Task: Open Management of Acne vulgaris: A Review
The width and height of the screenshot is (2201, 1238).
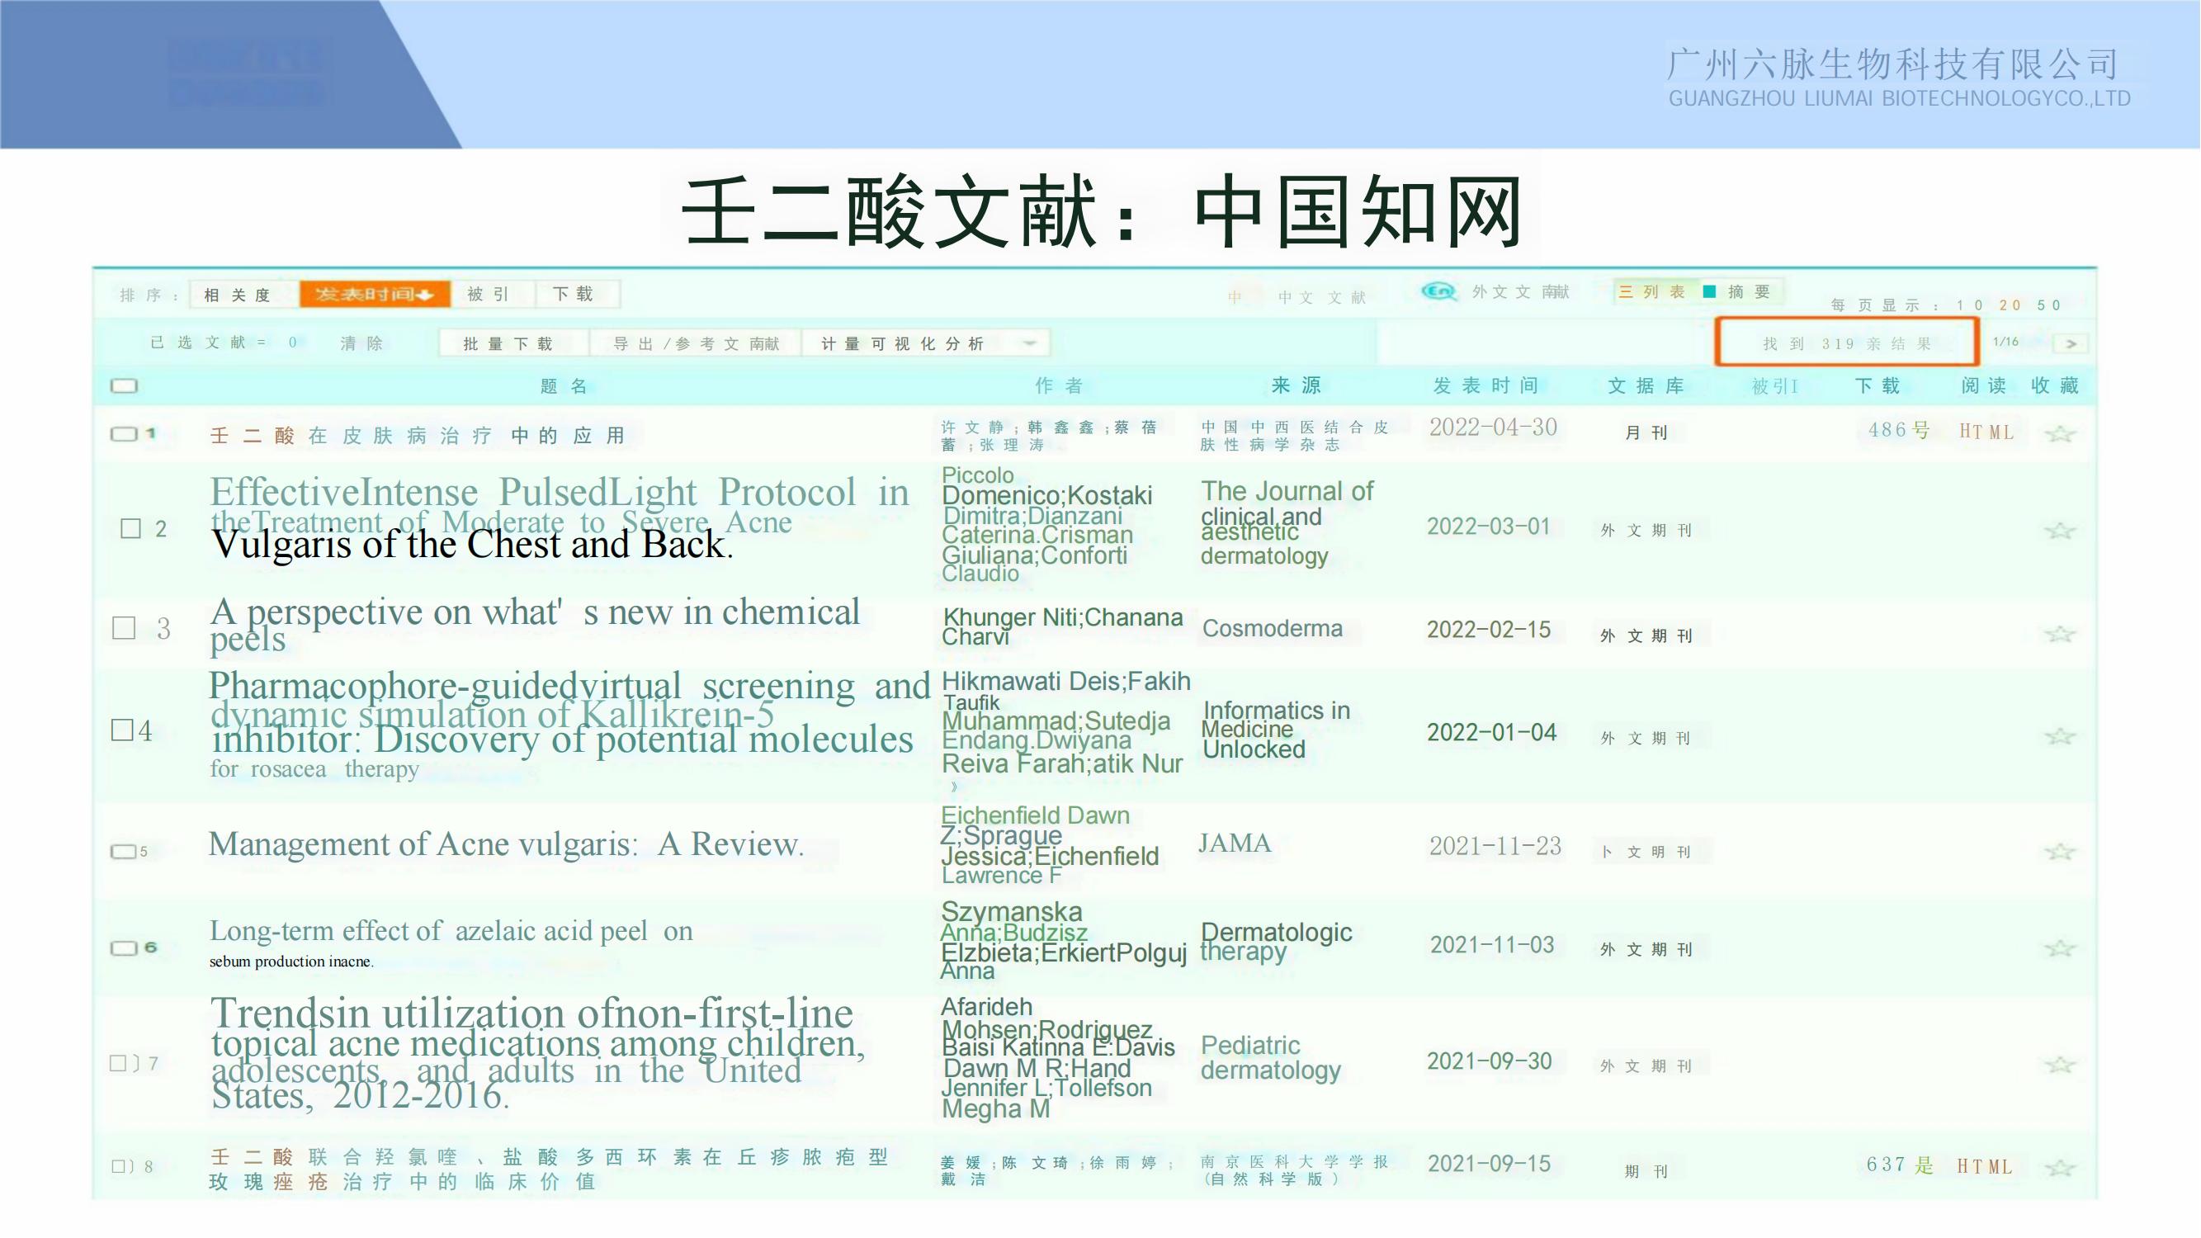Action: pyautogui.click(x=507, y=844)
